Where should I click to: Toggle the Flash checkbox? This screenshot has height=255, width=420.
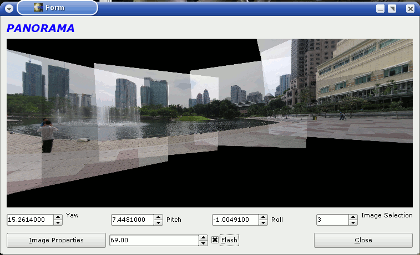[215, 240]
